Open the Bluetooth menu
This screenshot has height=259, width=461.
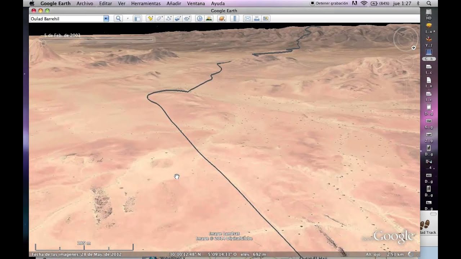tap(418, 3)
